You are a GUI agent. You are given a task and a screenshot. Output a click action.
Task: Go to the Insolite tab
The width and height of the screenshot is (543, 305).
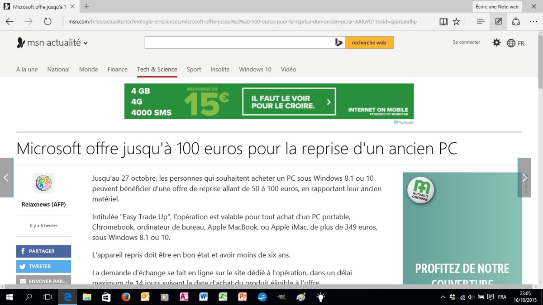[x=220, y=69]
